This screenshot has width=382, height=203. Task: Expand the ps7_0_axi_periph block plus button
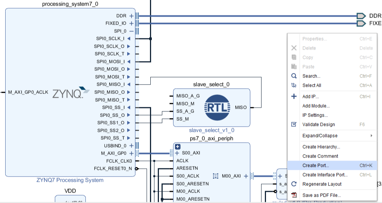pyautogui.click(x=178, y=147)
